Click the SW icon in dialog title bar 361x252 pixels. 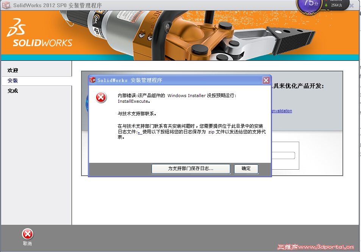[92, 80]
